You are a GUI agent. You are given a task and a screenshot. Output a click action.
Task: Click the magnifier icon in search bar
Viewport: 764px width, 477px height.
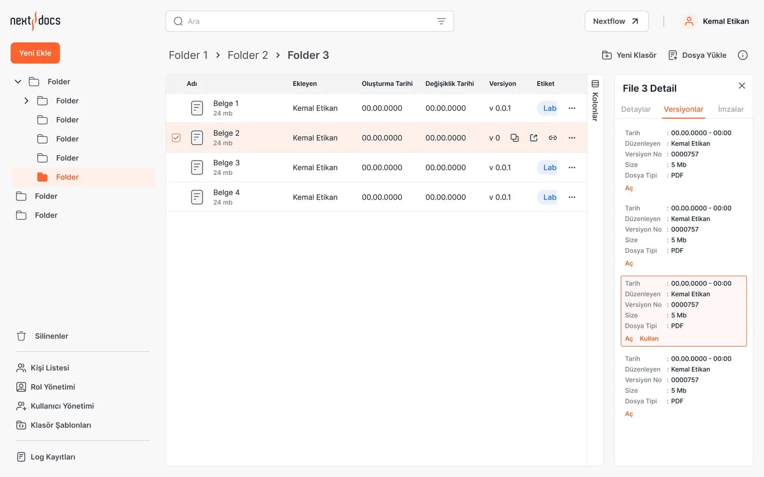178,21
